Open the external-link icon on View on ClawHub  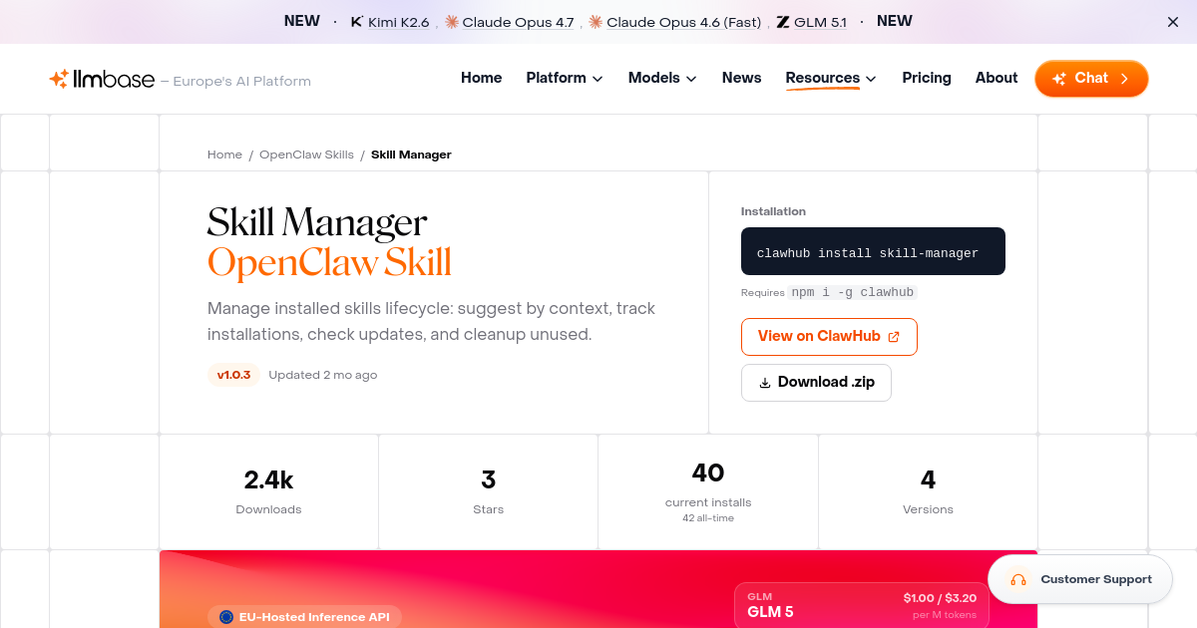point(894,336)
